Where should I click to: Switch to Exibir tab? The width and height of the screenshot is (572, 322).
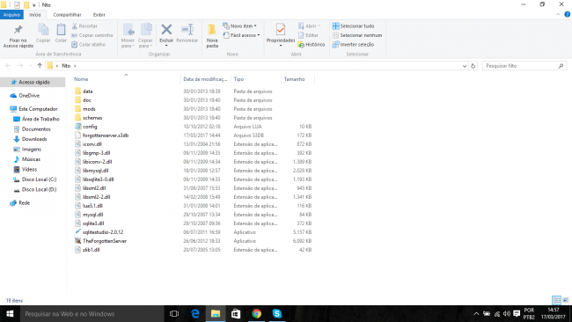click(x=99, y=15)
